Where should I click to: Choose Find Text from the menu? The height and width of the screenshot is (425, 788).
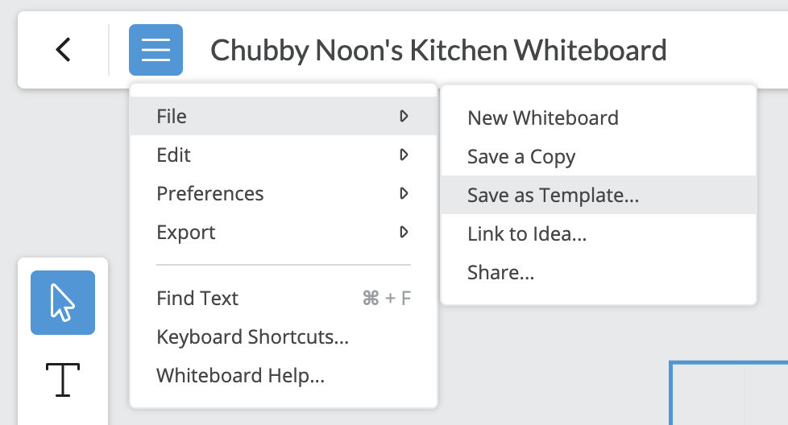pyautogui.click(x=284, y=298)
